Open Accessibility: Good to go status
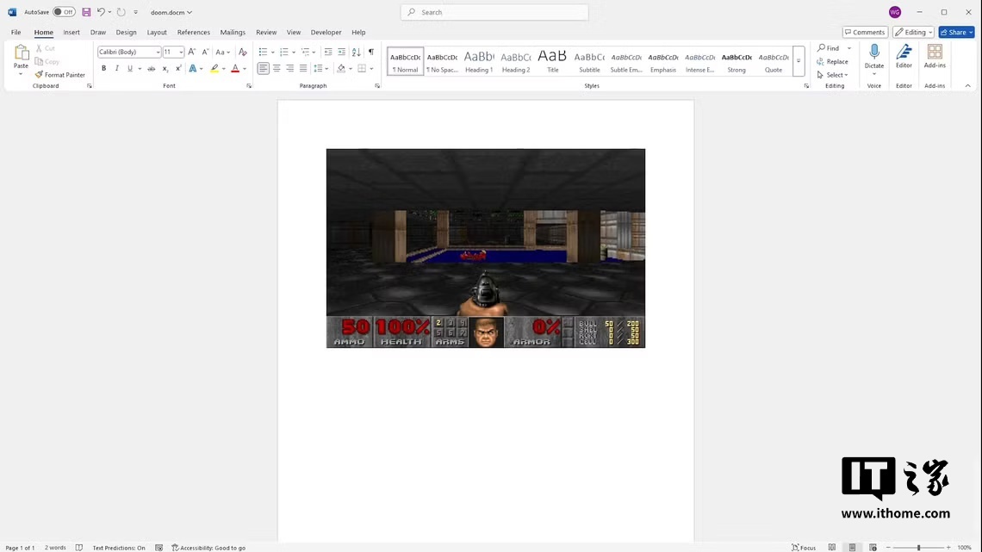The image size is (982, 552). [208, 548]
